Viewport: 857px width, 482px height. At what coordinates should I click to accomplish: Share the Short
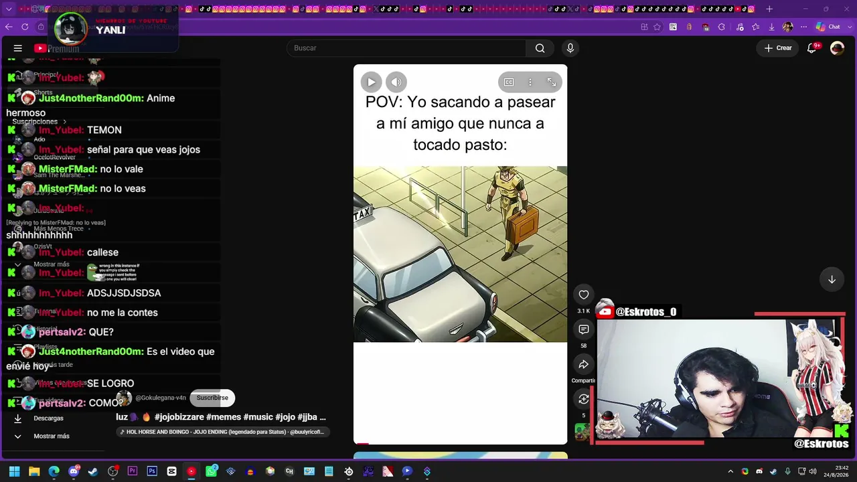pyautogui.click(x=584, y=364)
